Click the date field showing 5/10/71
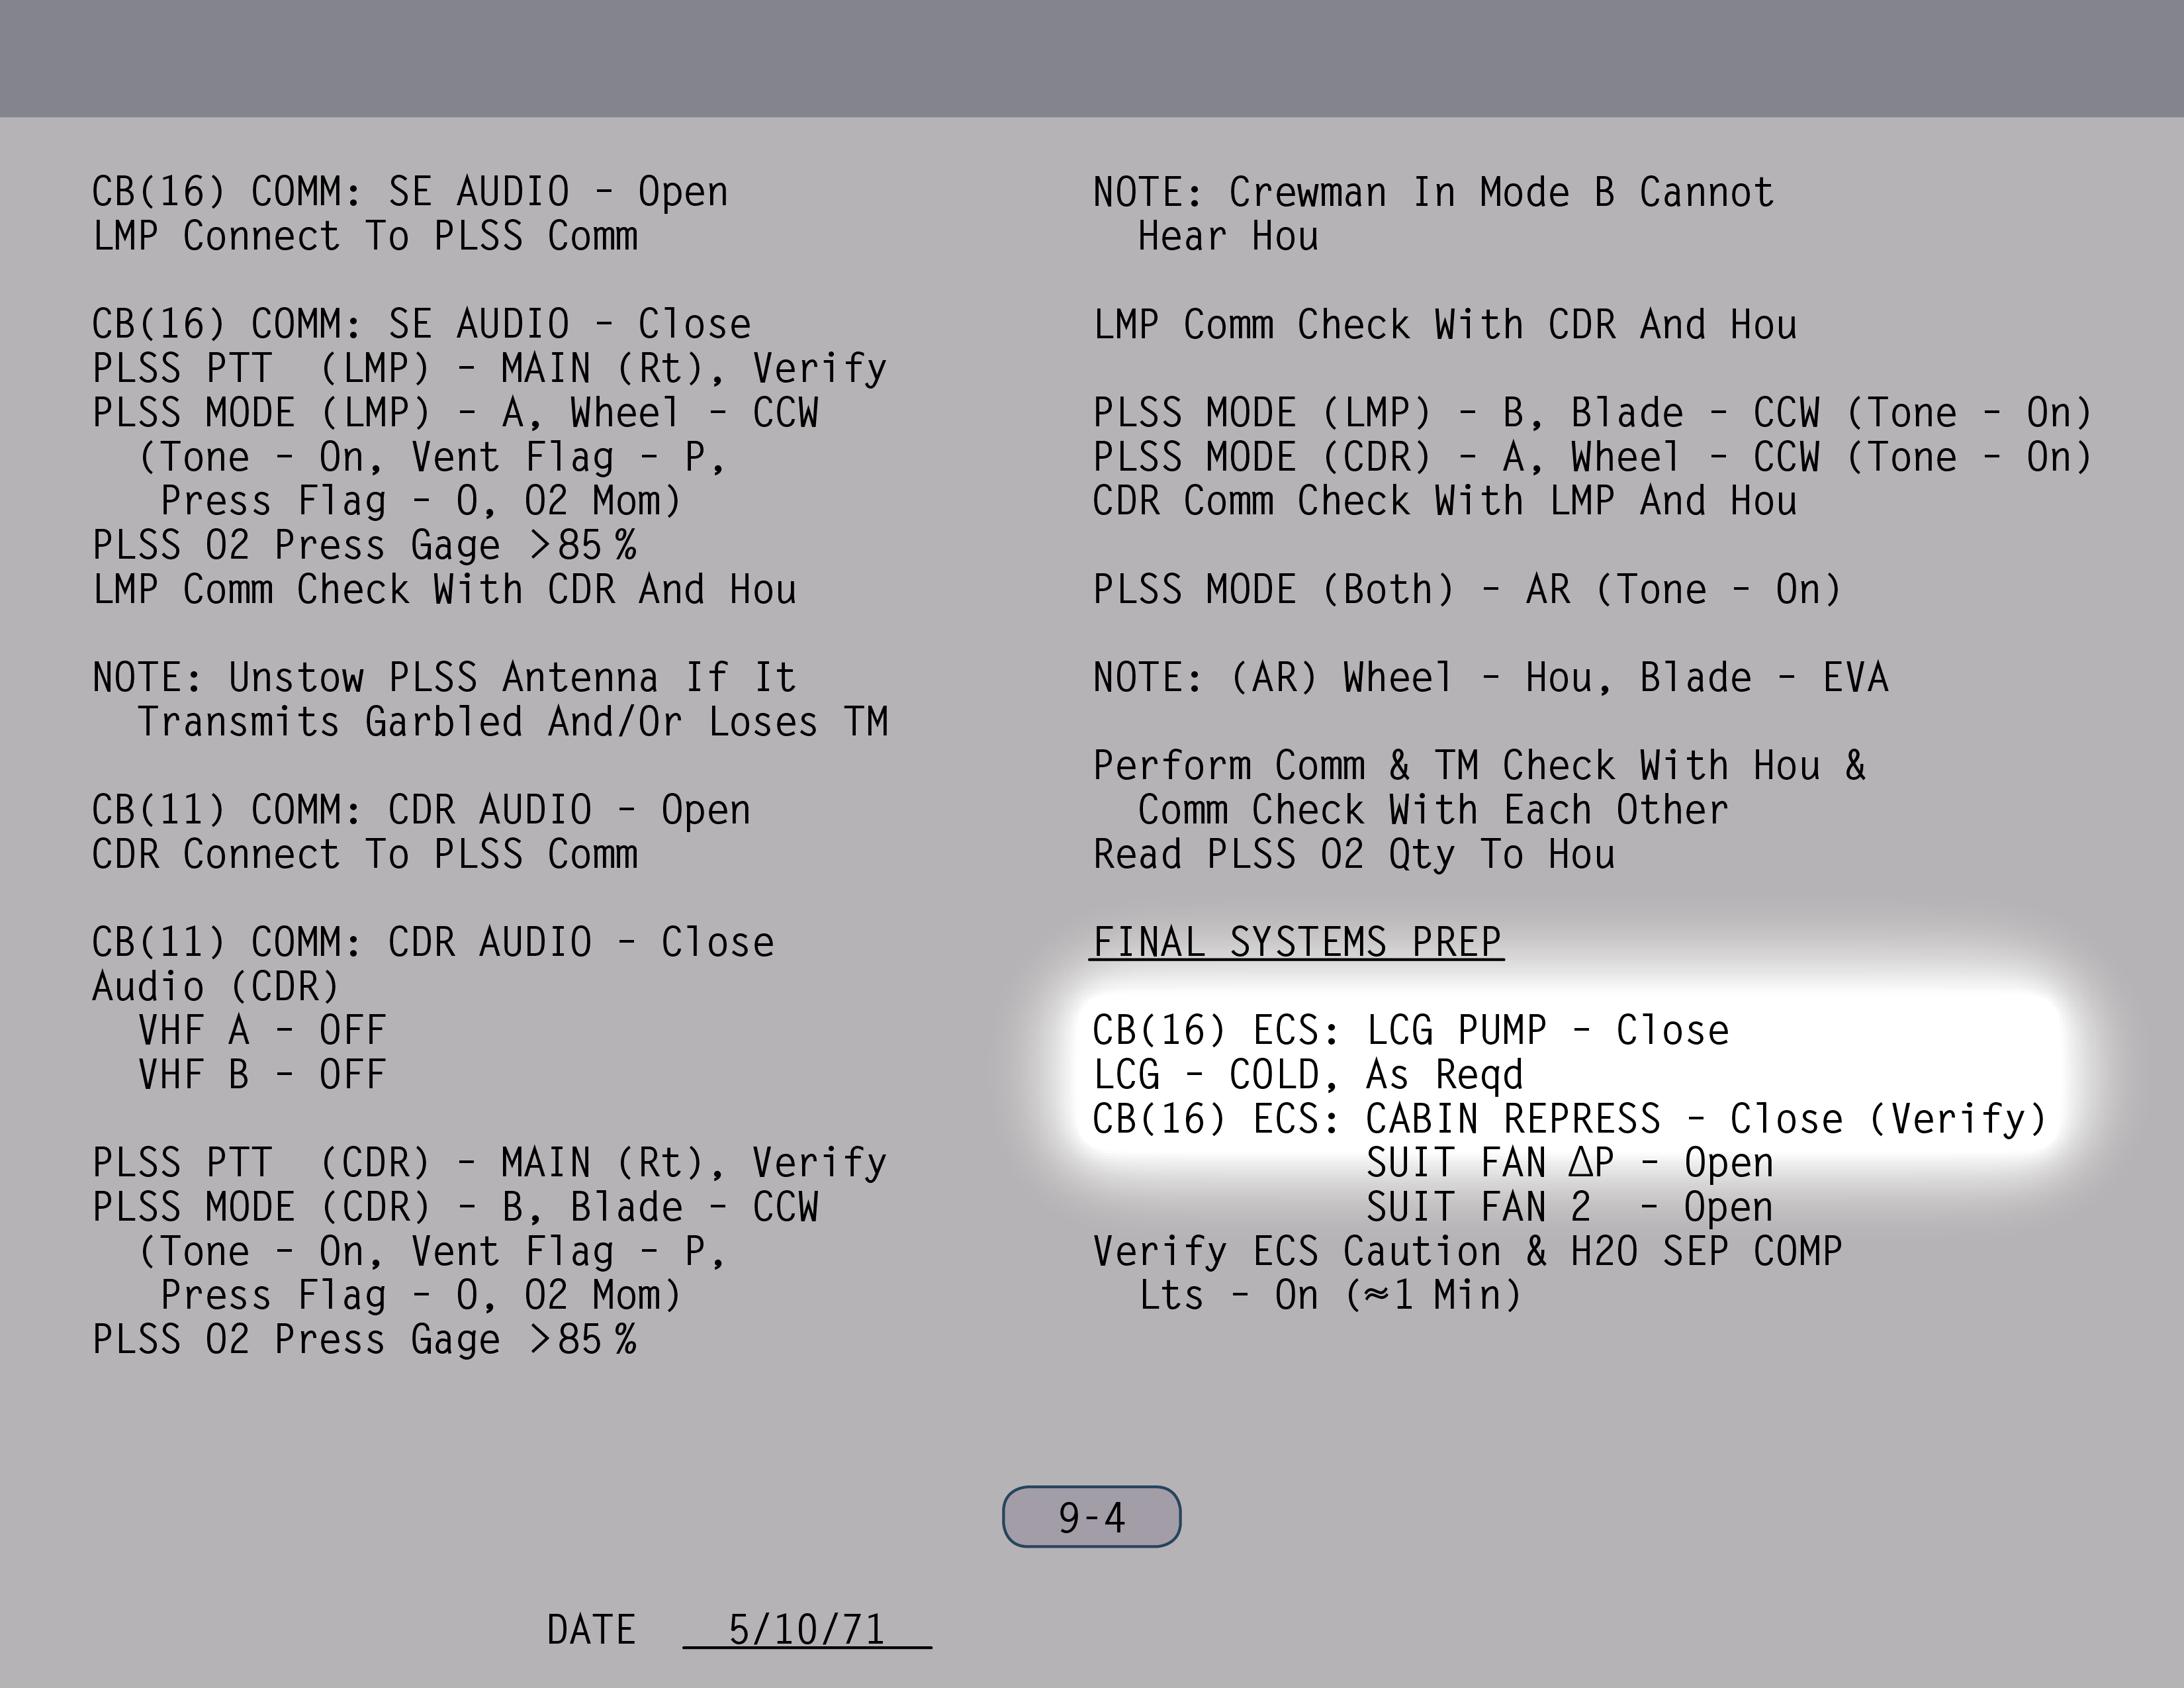This screenshot has width=2184, height=1688. coord(806,1629)
